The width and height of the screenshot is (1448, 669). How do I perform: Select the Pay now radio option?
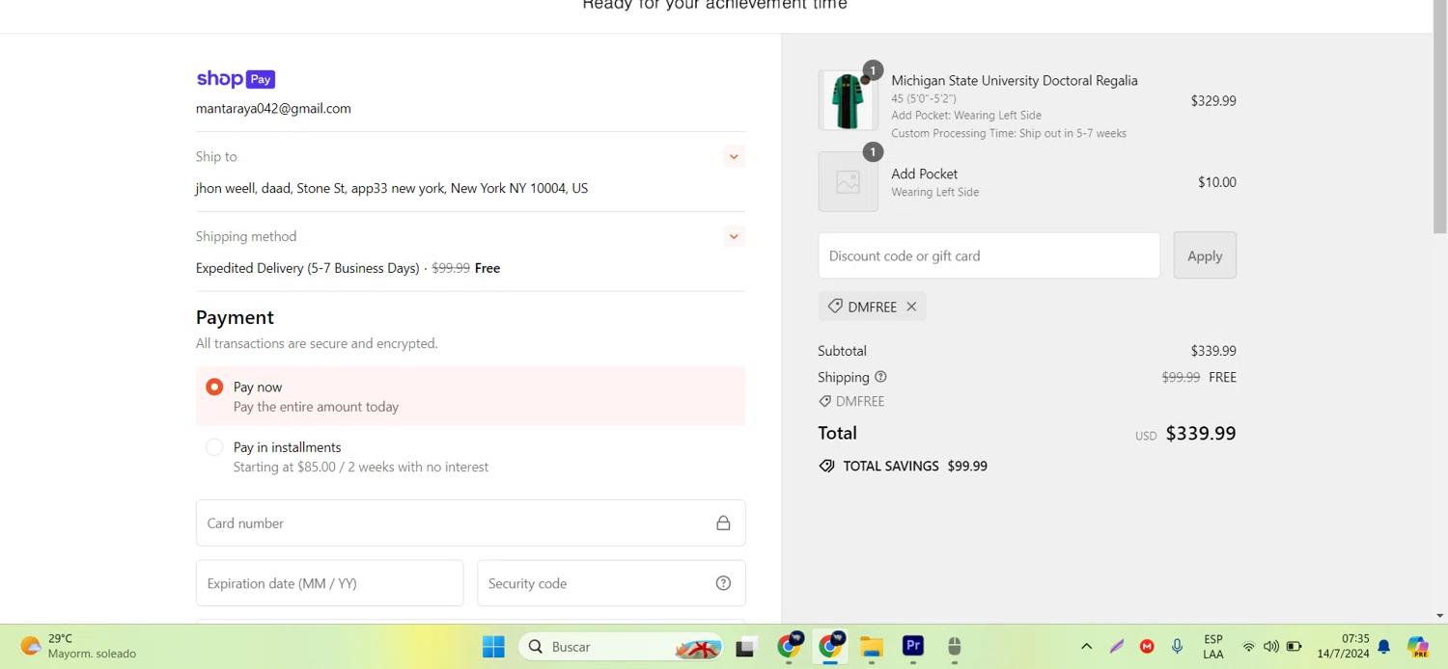point(214,387)
